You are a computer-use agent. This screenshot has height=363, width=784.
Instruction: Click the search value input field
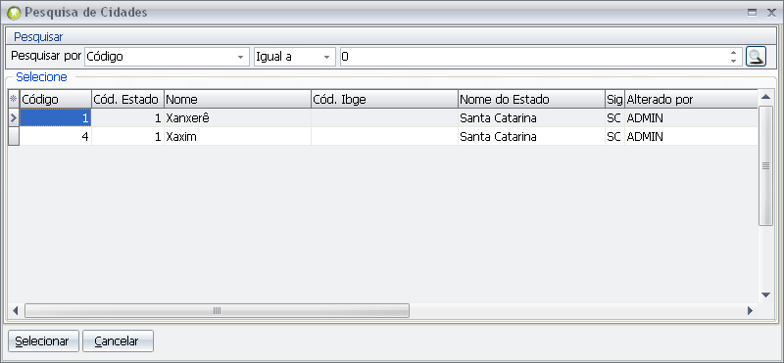[x=534, y=57]
